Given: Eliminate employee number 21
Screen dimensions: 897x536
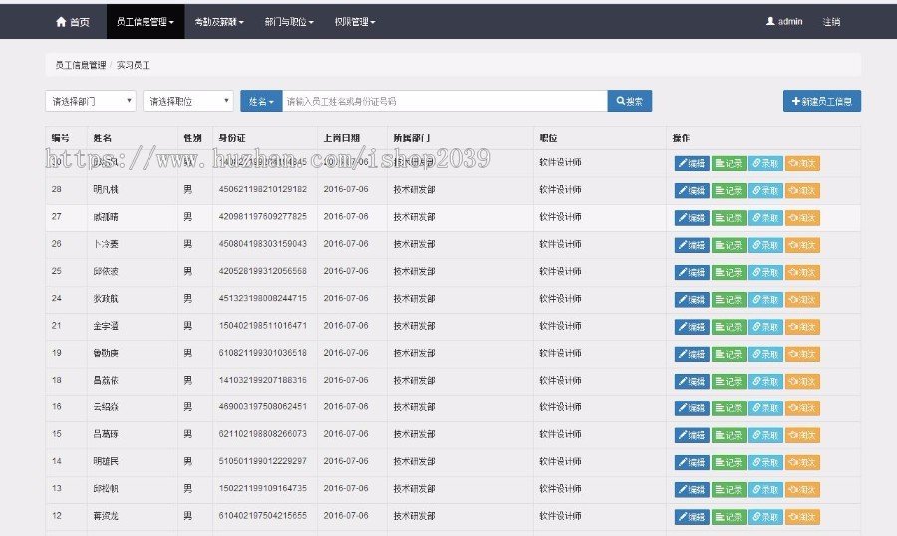Looking at the screenshot, I should point(802,327).
